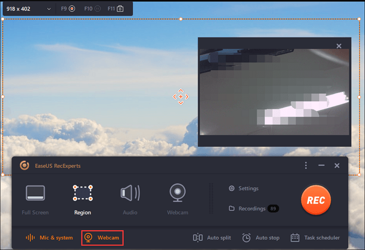Viewport: 365px width, 250px height.
Task: Click the webcam preview image
Action: (x=274, y=92)
